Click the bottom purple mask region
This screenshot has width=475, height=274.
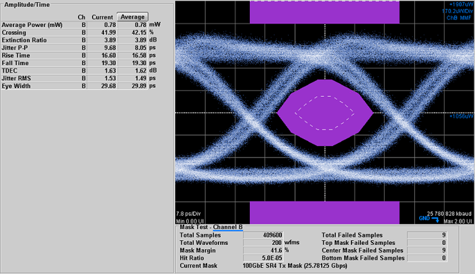click(x=324, y=212)
